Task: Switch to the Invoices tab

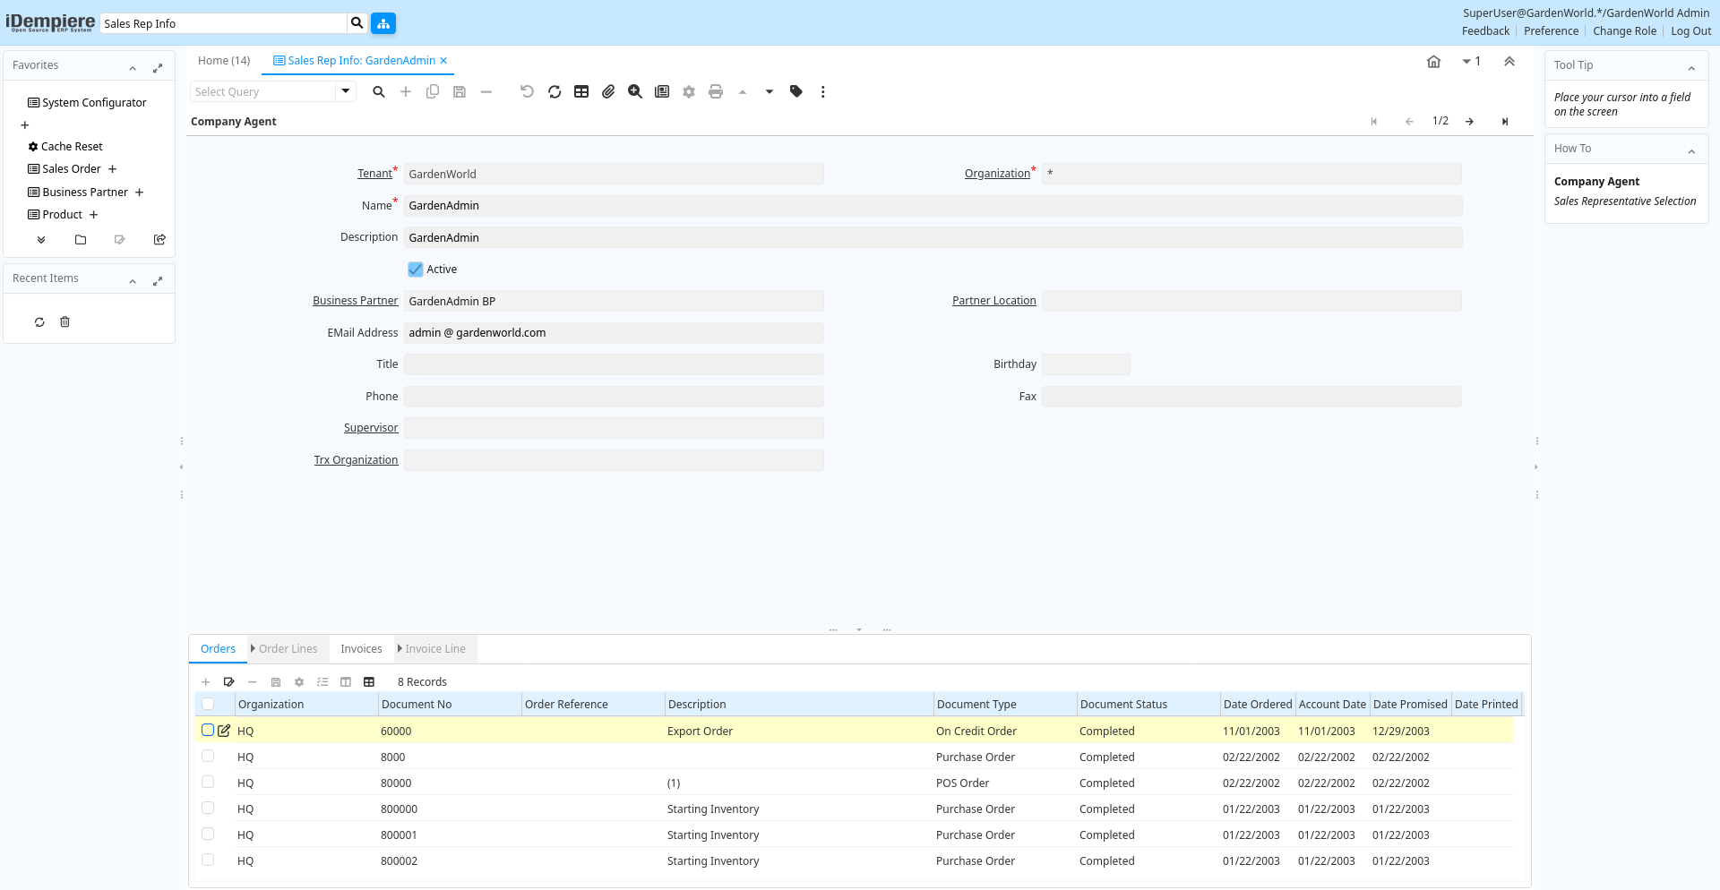Action: tap(361, 649)
